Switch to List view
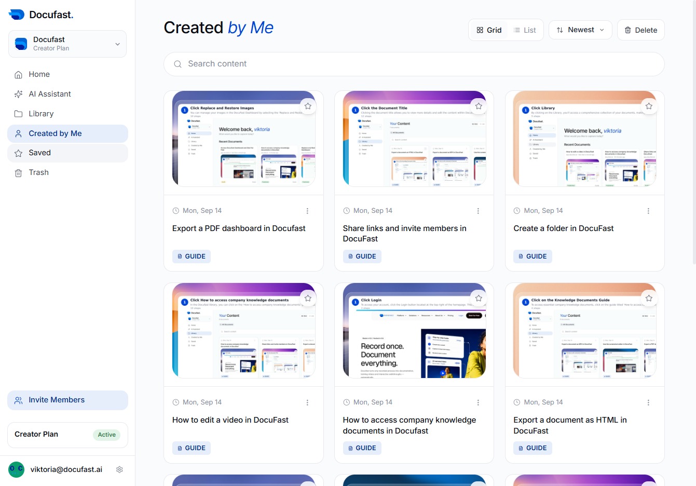696x486 pixels. coord(525,30)
